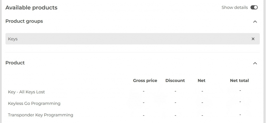The height and width of the screenshot is (123, 266).
Task: Click the Discount column header
Action: 175,80
